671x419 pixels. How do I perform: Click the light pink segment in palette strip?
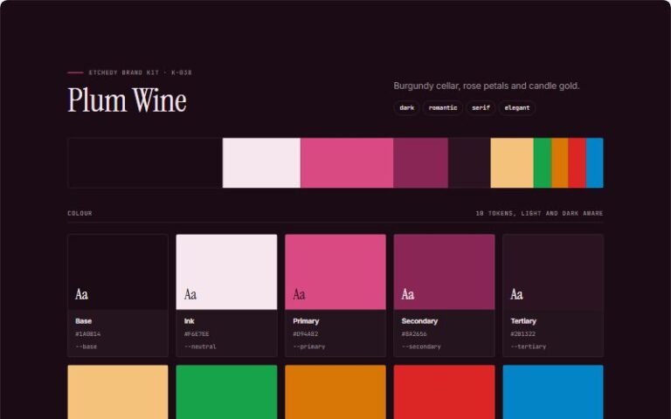point(261,163)
